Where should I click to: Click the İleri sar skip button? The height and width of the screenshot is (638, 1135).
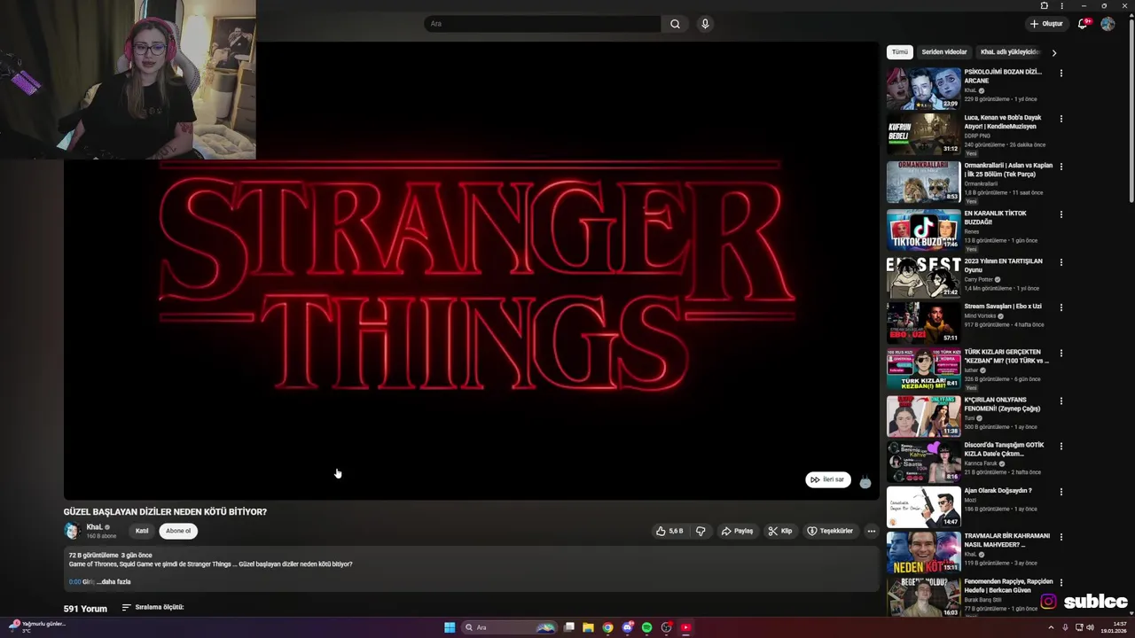coord(827,479)
